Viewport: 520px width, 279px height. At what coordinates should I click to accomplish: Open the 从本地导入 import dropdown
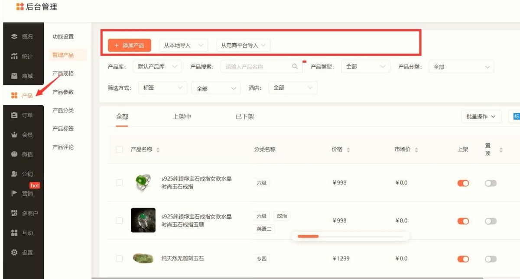point(182,45)
